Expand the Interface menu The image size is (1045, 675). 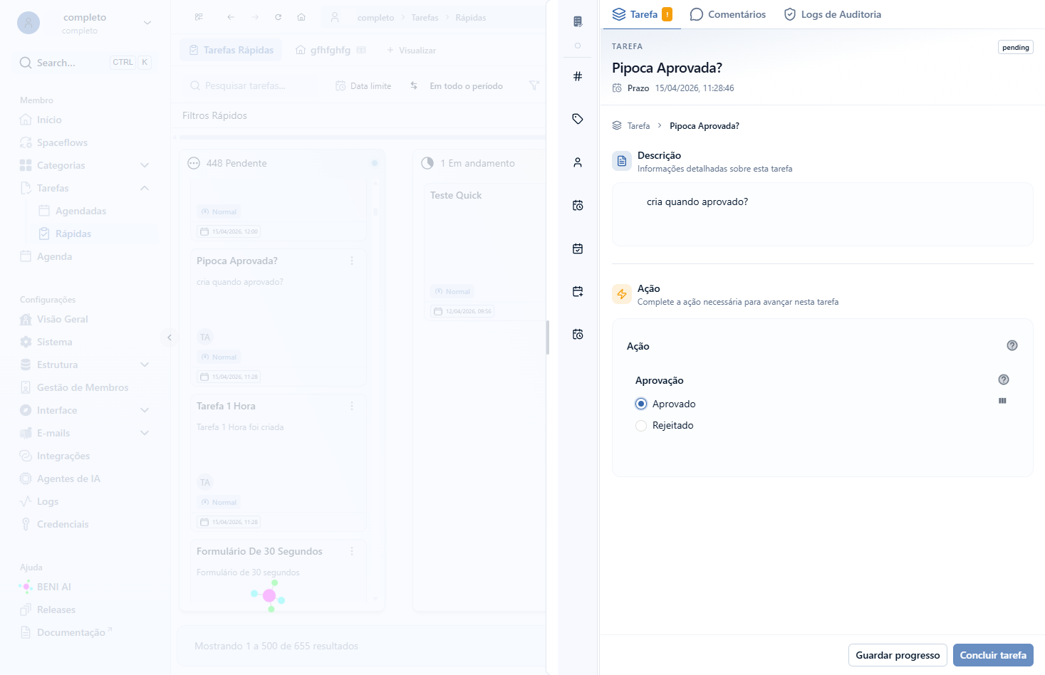pyautogui.click(x=145, y=410)
